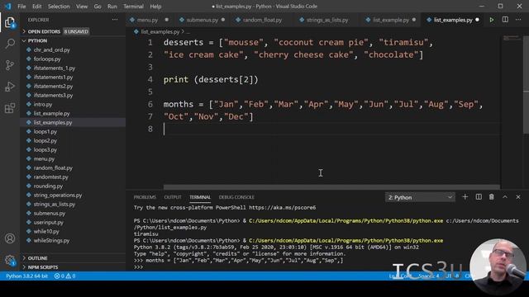
Task: Split the editor to the right
Action: (x=505, y=20)
